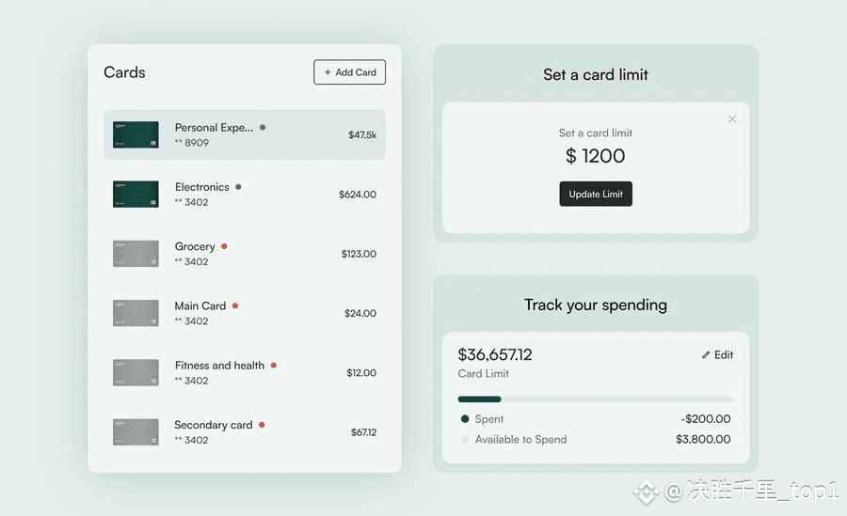Click the Main Card red status dot

tap(235, 305)
